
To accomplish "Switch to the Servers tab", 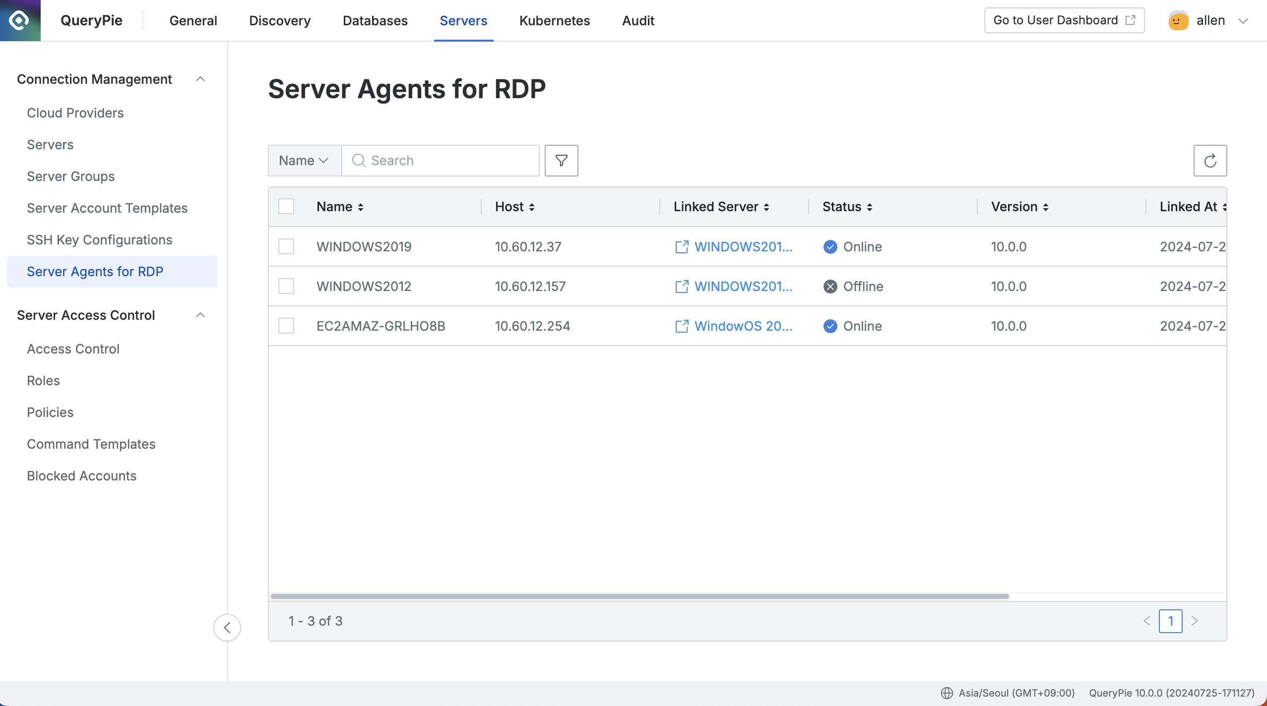I will tap(463, 20).
